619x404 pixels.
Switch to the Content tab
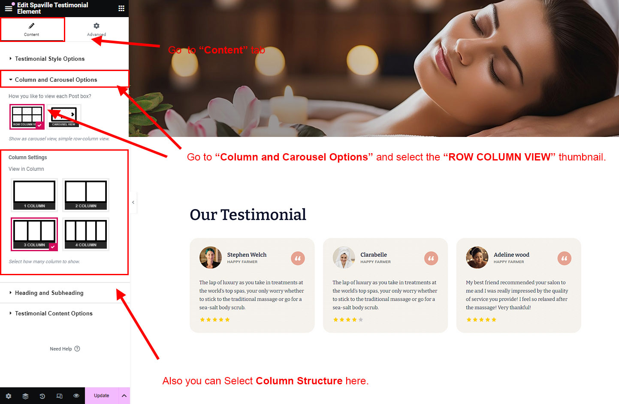(x=32, y=30)
